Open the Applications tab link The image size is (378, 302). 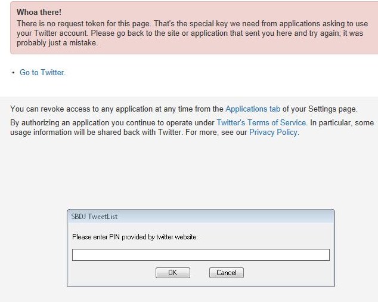(253, 109)
